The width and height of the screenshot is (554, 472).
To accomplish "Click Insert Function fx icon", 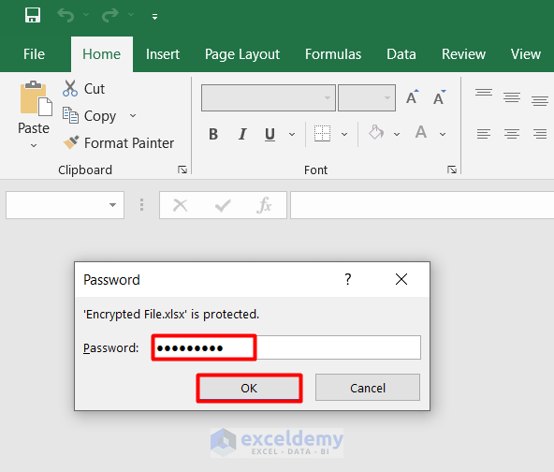I will pos(264,205).
